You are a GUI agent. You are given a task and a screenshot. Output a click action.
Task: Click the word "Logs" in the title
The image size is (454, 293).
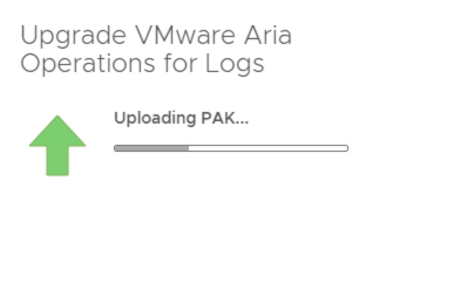point(235,64)
